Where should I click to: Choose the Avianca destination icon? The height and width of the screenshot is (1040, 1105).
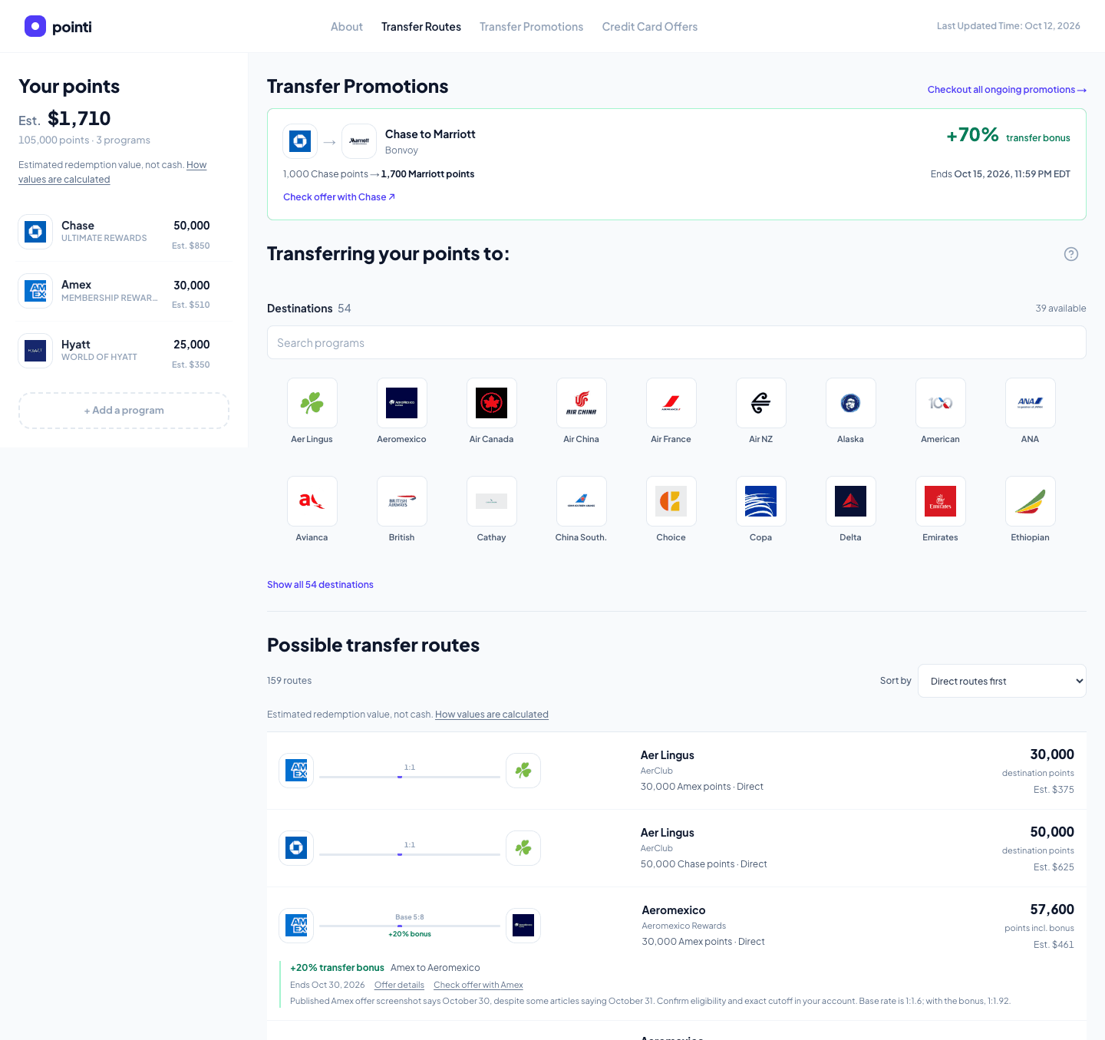pos(312,501)
